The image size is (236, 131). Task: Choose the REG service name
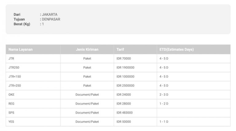tap(11, 104)
